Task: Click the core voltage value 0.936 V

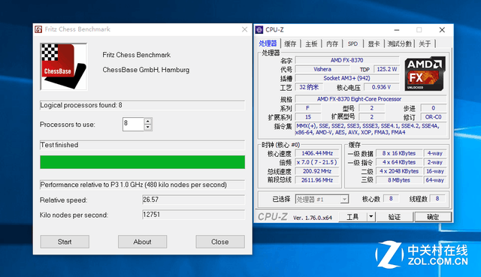Action: pyautogui.click(x=381, y=87)
